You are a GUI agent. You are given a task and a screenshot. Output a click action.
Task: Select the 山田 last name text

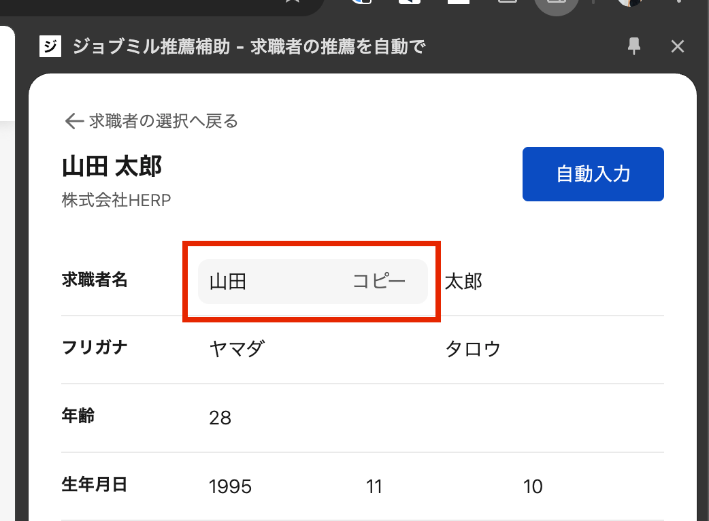pyautogui.click(x=228, y=281)
